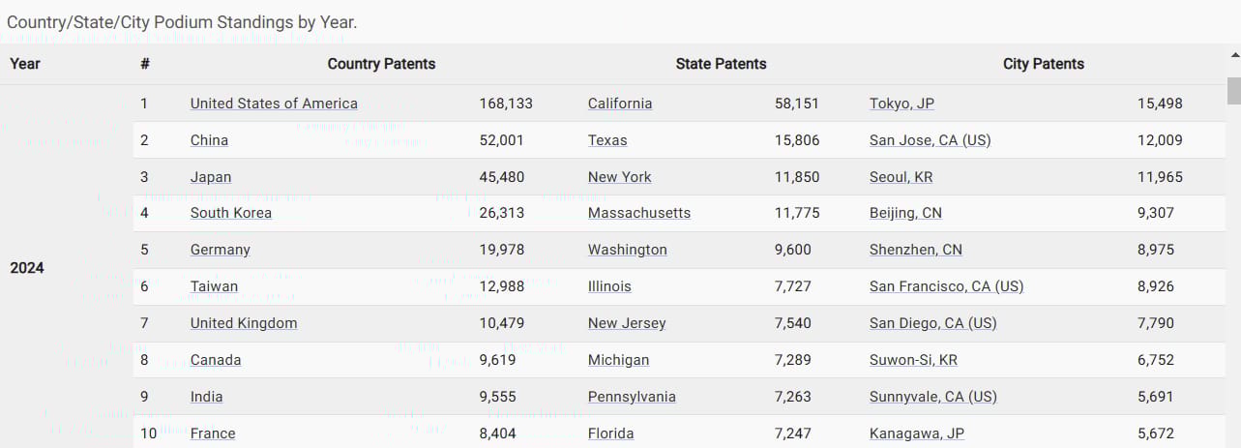Click the Suwon-Si, KR city link

[x=913, y=360]
